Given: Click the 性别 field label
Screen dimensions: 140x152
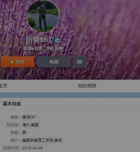Looking at the screenshot, I should 14,133.
